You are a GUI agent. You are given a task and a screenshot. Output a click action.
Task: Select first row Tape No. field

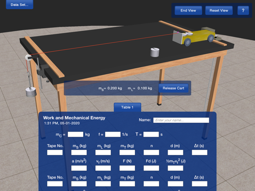tap(55, 153)
